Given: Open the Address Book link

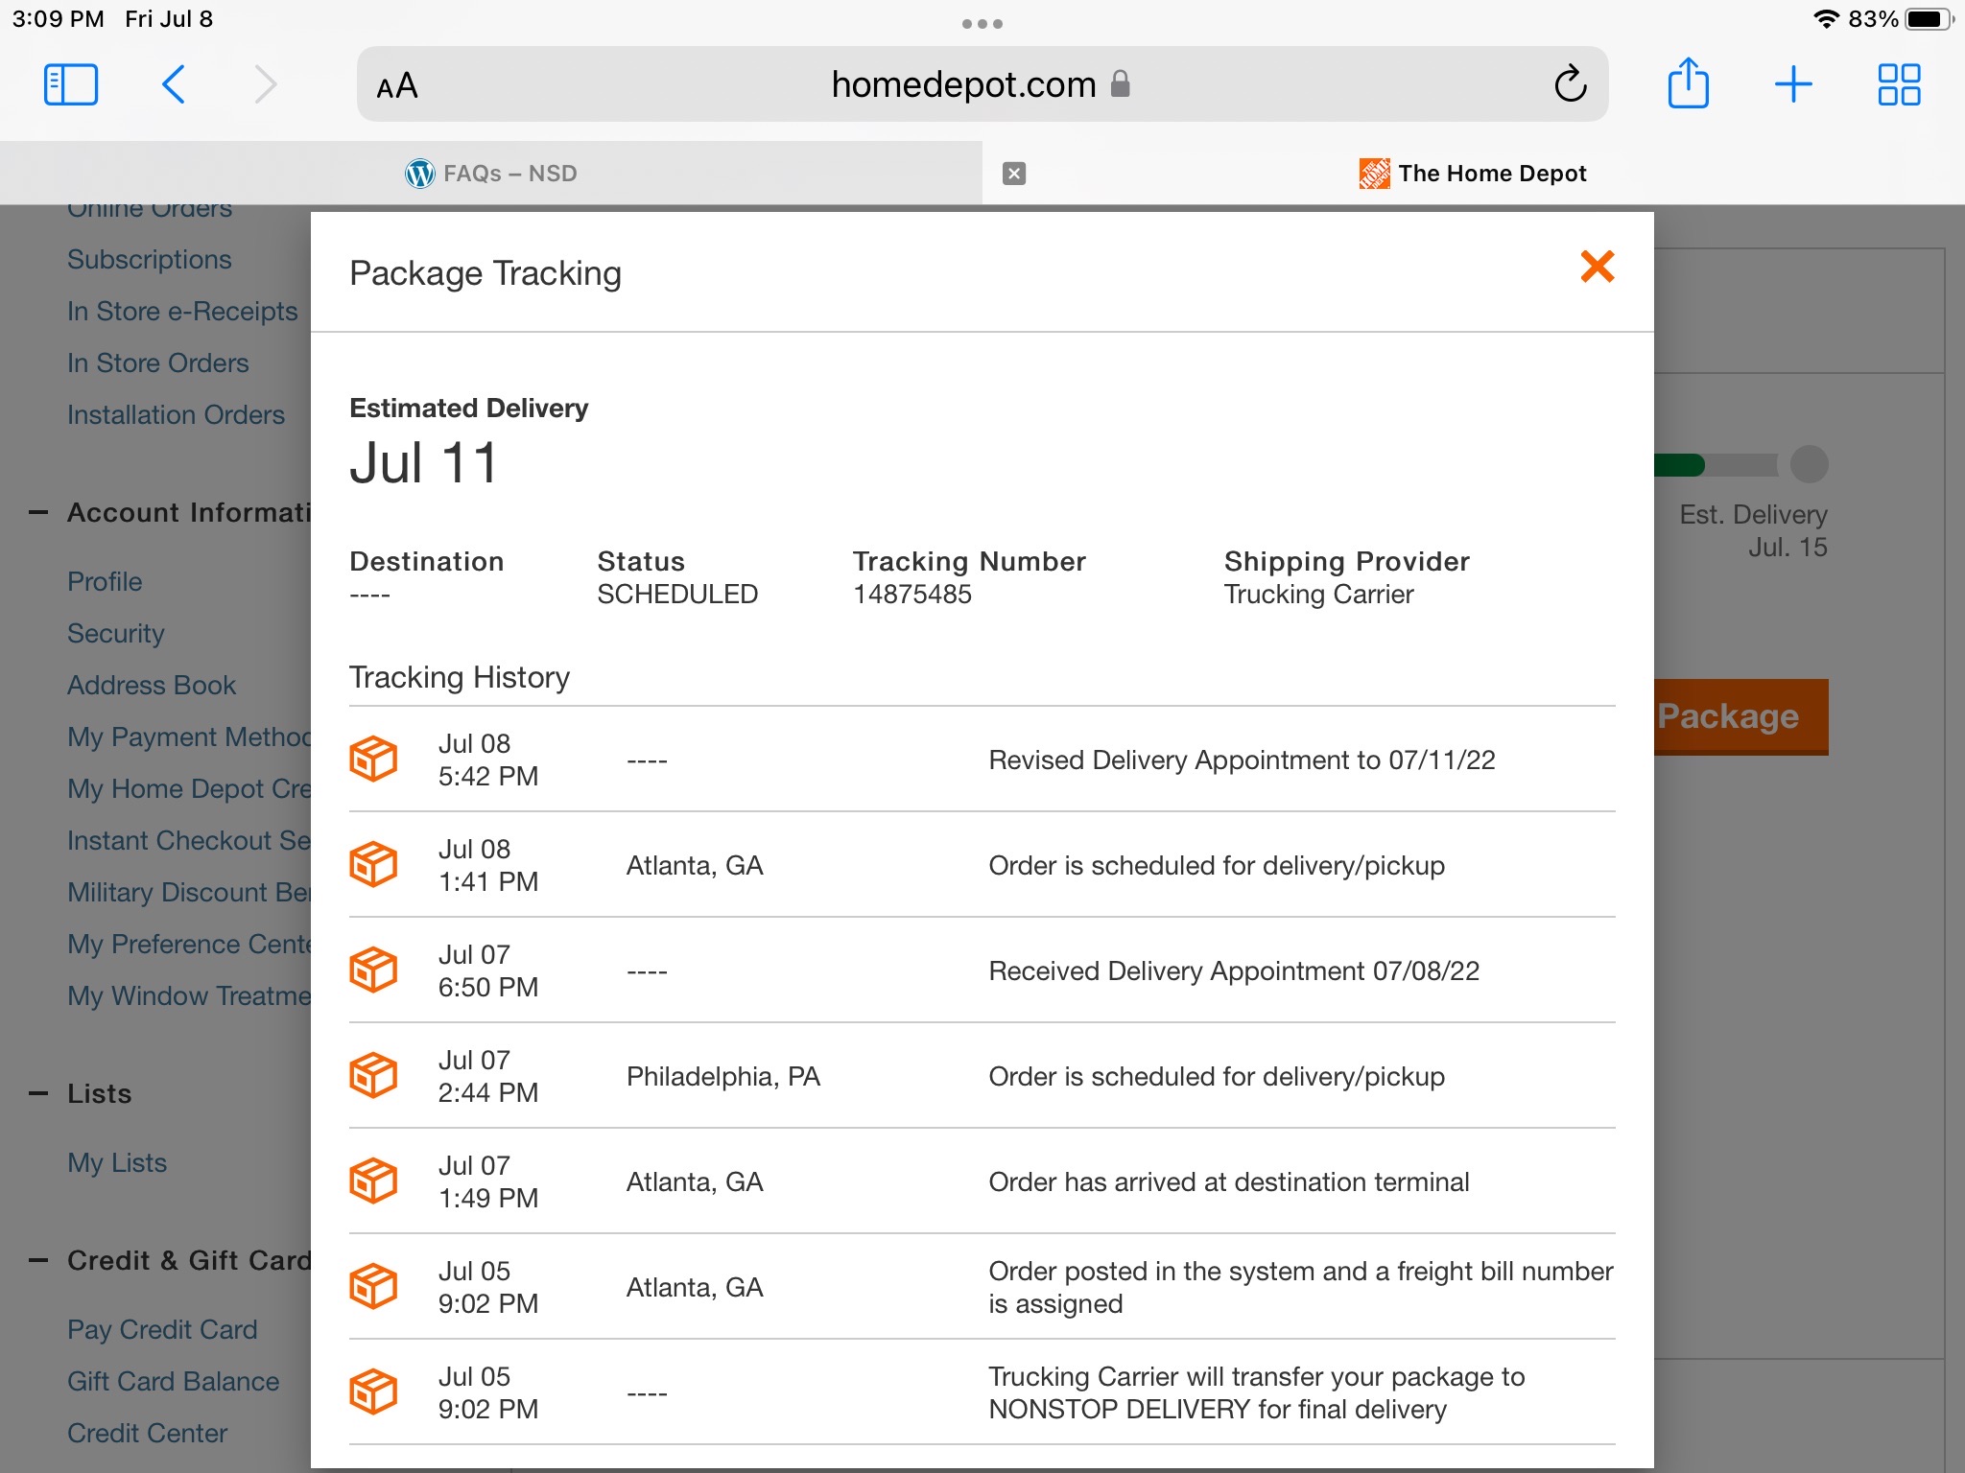Looking at the screenshot, I should (152, 686).
